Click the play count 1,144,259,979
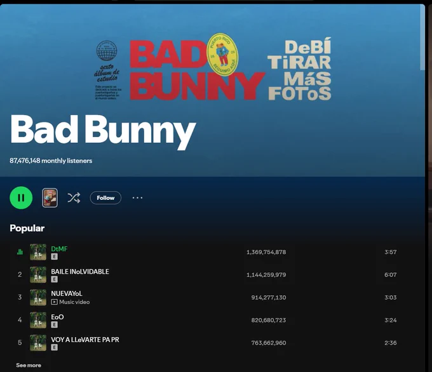 (x=266, y=274)
